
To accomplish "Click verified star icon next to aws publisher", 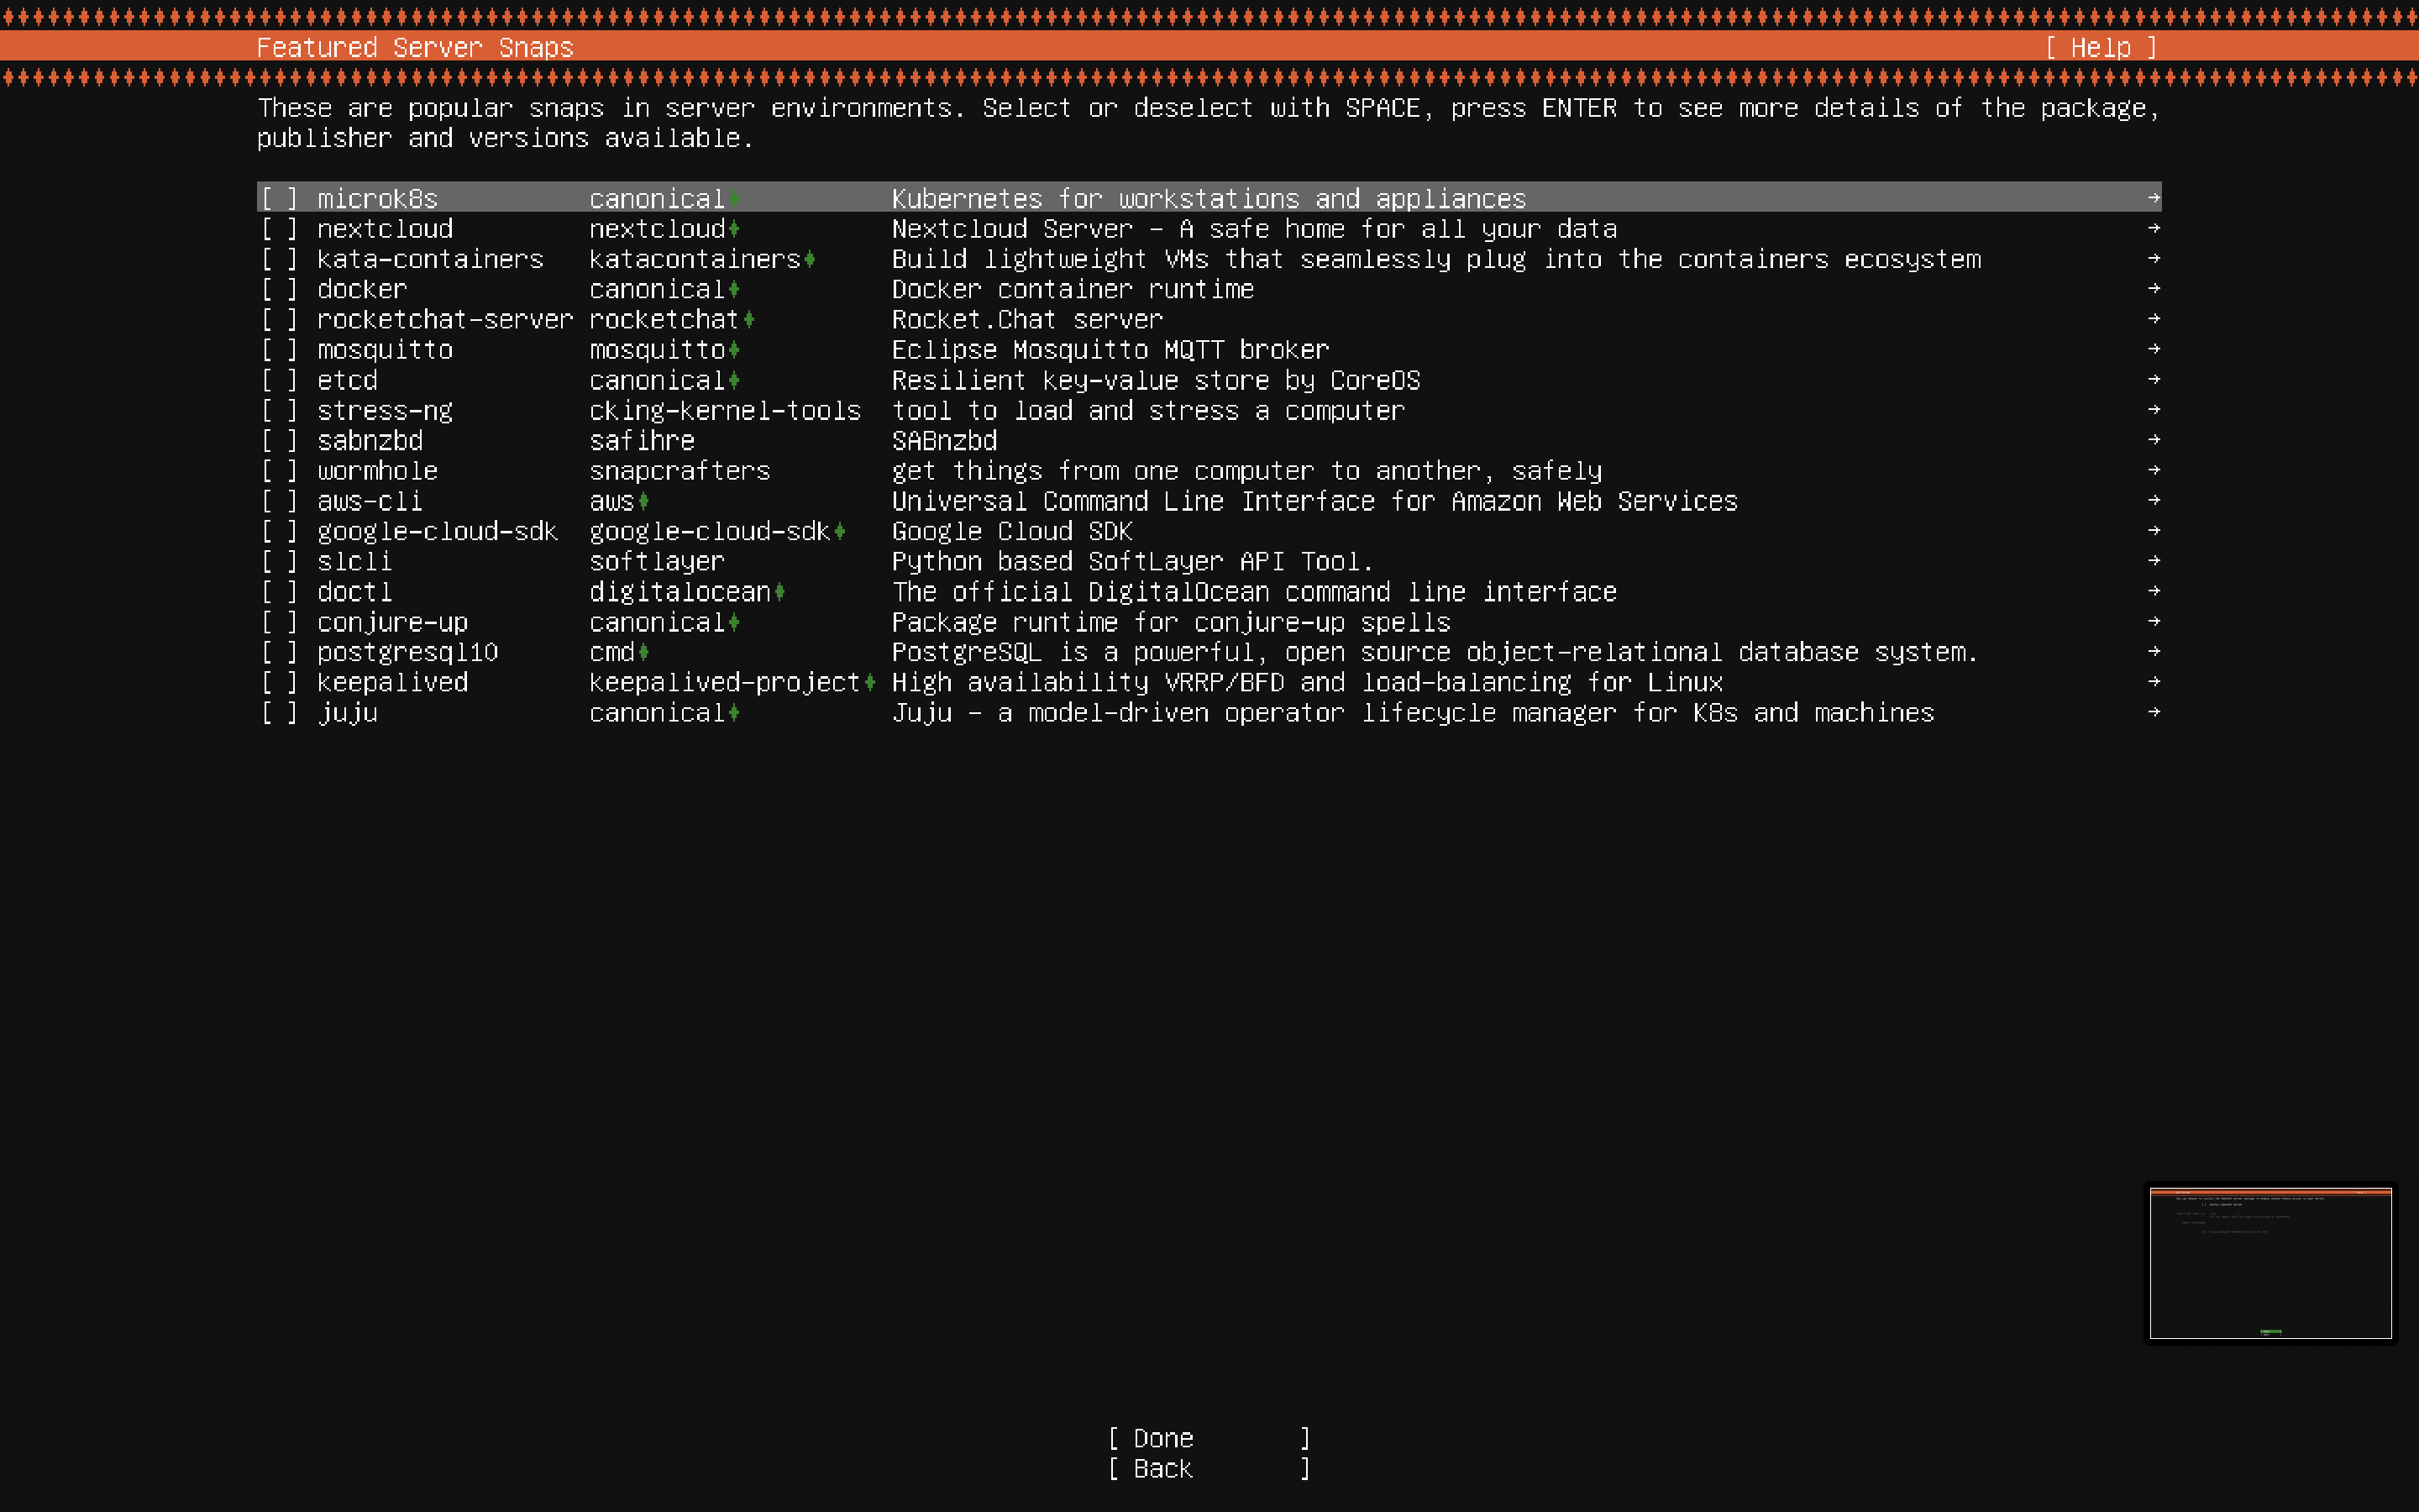I will tap(643, 501).
